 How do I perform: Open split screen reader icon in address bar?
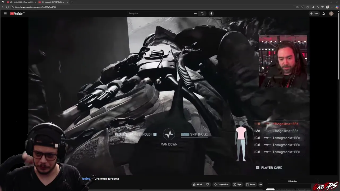(297, 7)
